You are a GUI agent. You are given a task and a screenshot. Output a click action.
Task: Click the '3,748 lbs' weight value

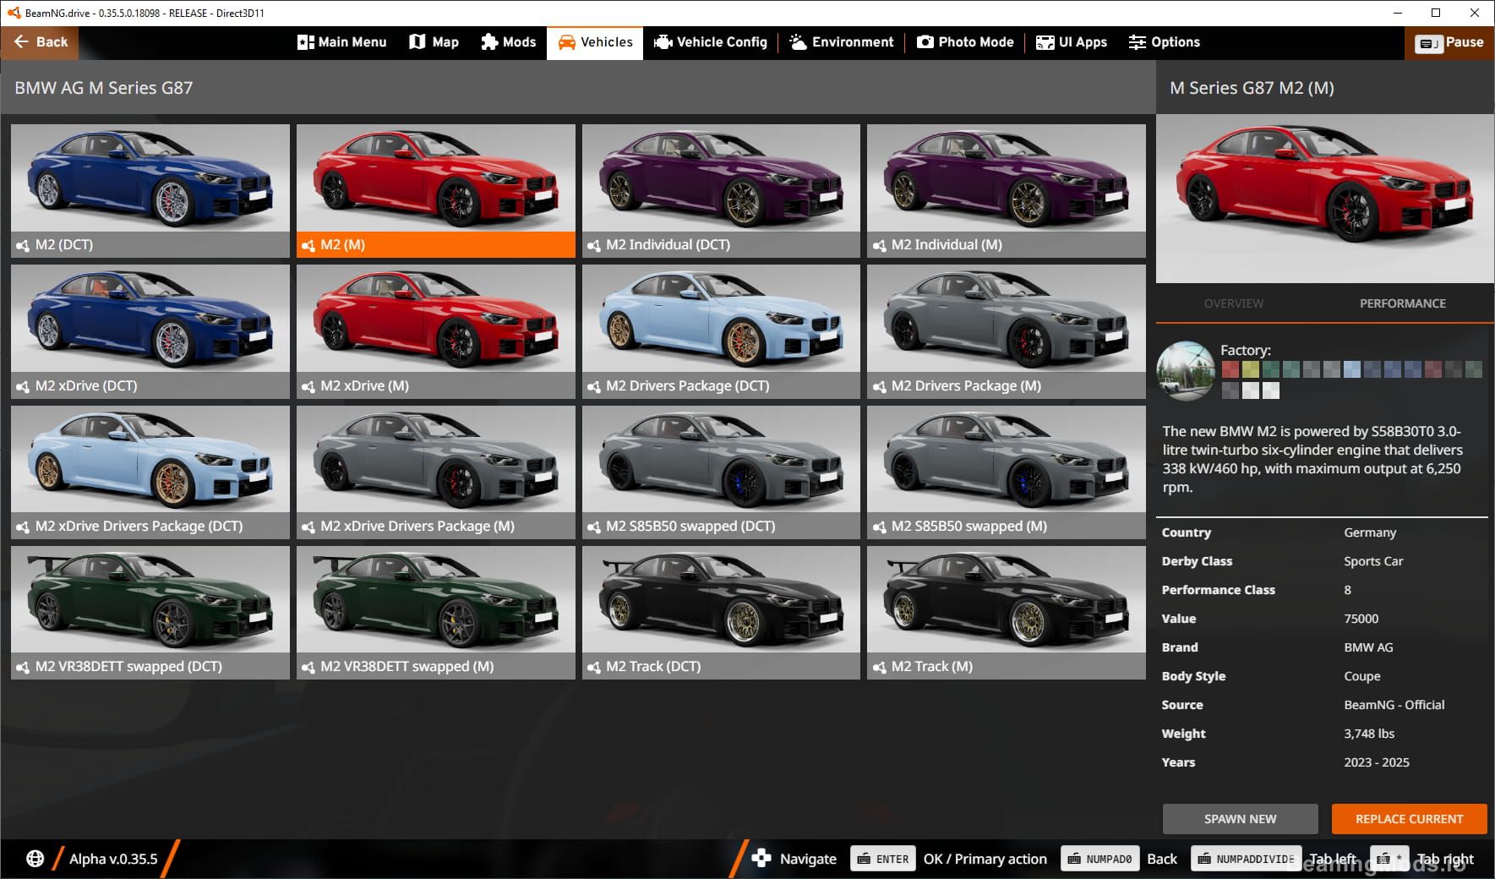coord(1369,734)
